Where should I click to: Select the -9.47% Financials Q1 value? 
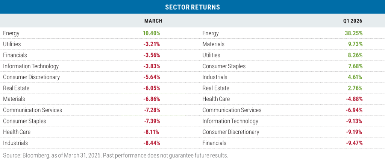(x=354, y=143)
